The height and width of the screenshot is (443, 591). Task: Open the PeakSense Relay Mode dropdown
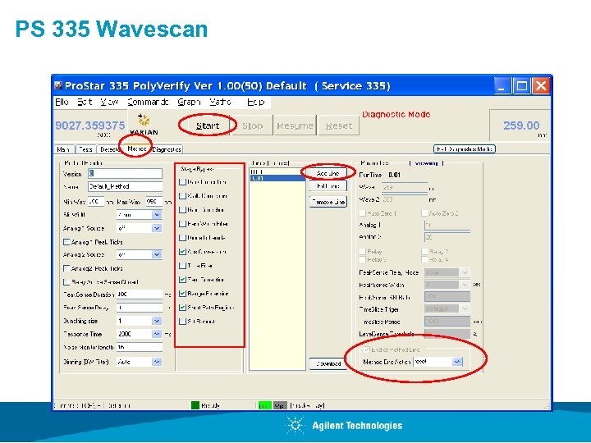point(465,272)
